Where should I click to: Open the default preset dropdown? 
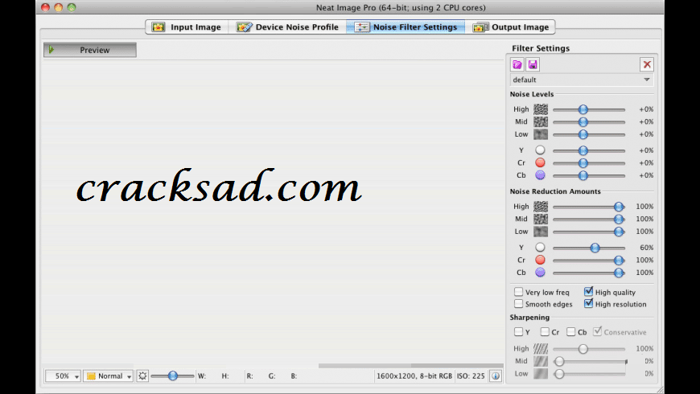click(581, 80)
